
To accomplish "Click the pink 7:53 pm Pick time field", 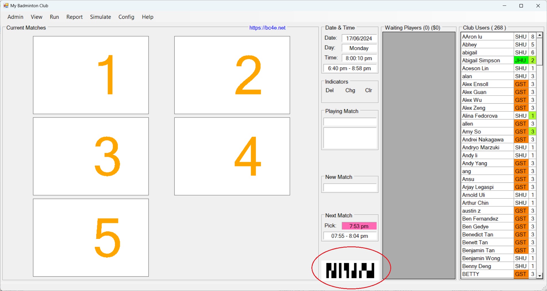I will [x=359, y=226].
